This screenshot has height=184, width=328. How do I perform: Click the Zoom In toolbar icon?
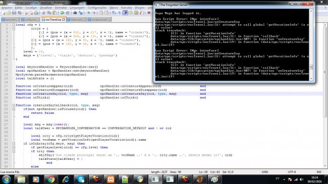tap(88, 13)
